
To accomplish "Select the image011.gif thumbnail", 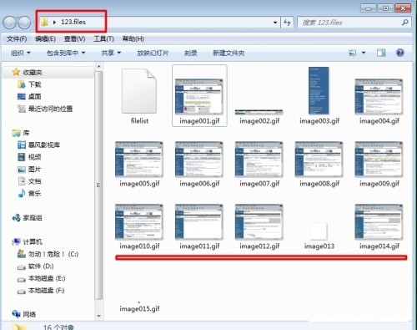I will pyautogui.click(x=199, y=222).
